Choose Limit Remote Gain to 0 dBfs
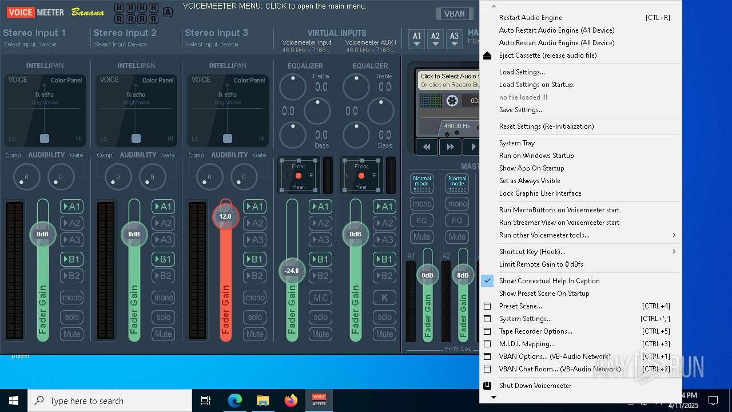The width and height of the screenshot is (732, 412). (x=580, y=264)
